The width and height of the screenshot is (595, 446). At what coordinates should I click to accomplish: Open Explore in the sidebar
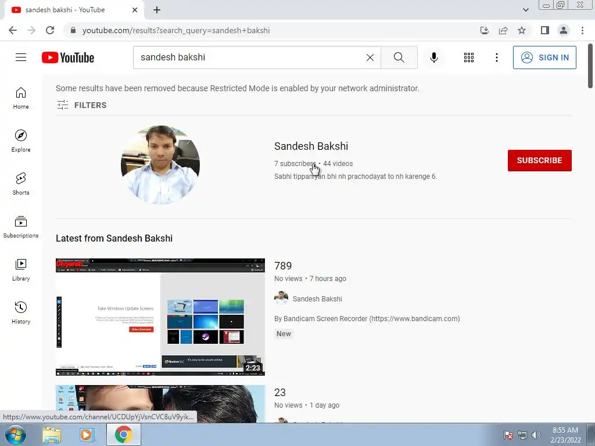[21, 141]
